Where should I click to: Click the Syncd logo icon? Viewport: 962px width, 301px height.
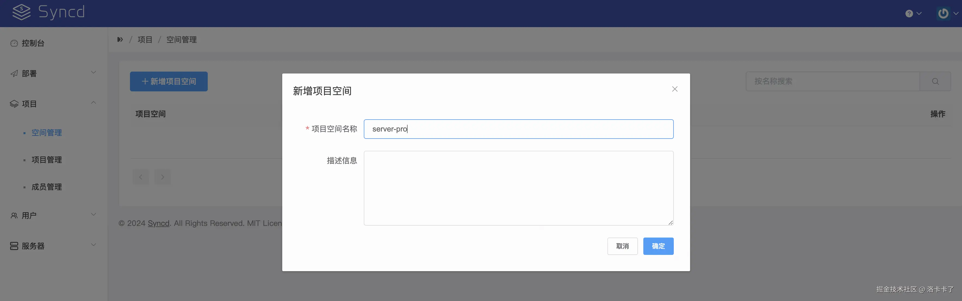pos(21,12)
